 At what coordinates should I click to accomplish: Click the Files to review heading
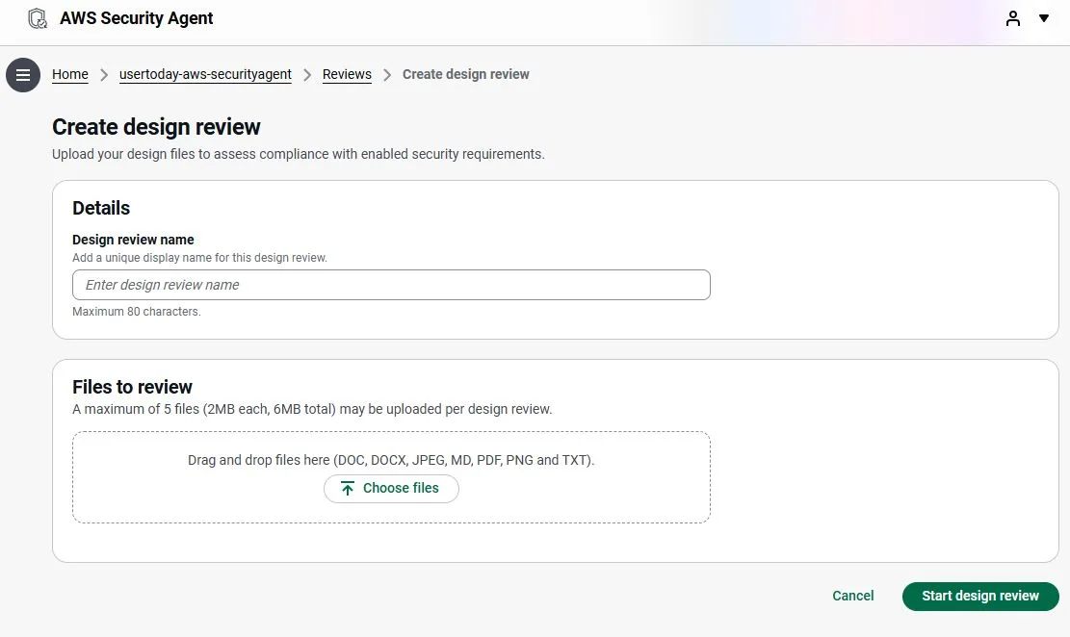point(132,387)
